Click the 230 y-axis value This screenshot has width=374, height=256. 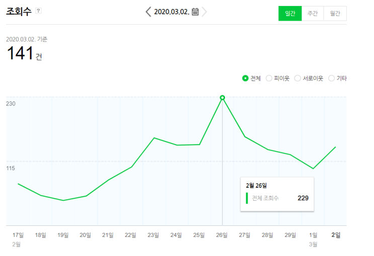pyautogui.click(x=11, y=104)
